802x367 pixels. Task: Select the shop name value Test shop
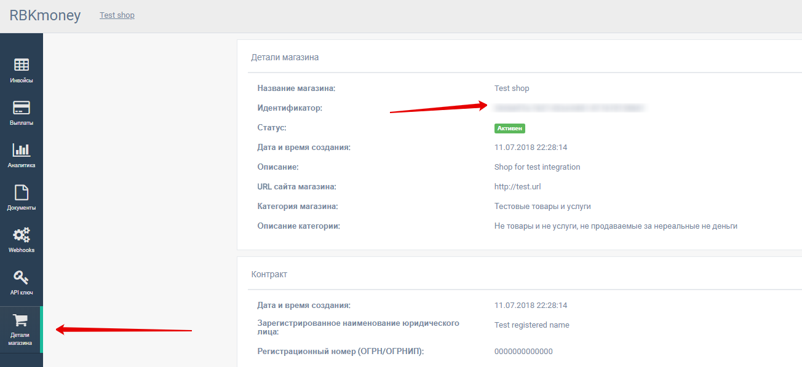512,89
